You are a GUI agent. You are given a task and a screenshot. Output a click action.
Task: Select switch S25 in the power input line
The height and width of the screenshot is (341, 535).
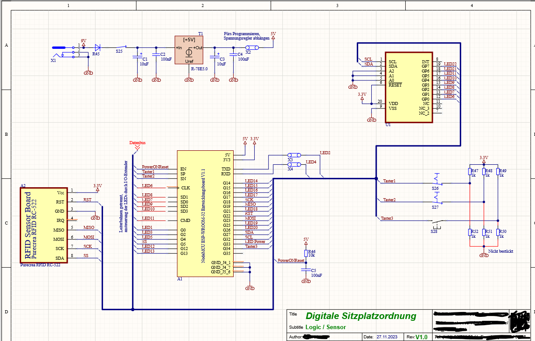(x=121, y=47)
